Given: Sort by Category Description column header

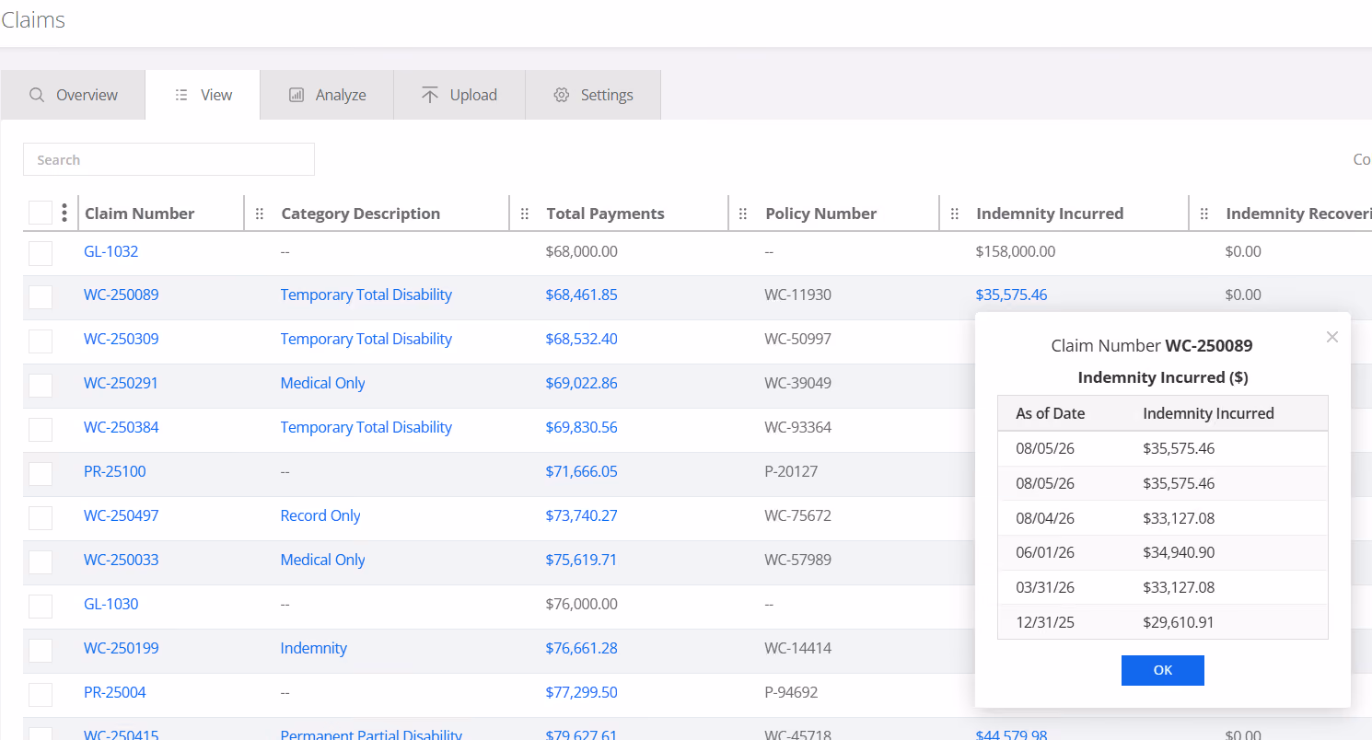Looking at the screenshot, I should (360, 214).
